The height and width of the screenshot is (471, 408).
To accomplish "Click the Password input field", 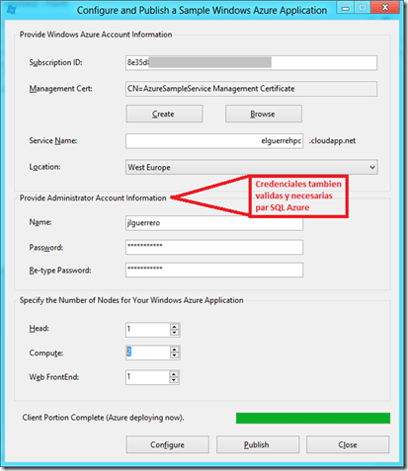I will pyautogui.click(x=214, y=247).
